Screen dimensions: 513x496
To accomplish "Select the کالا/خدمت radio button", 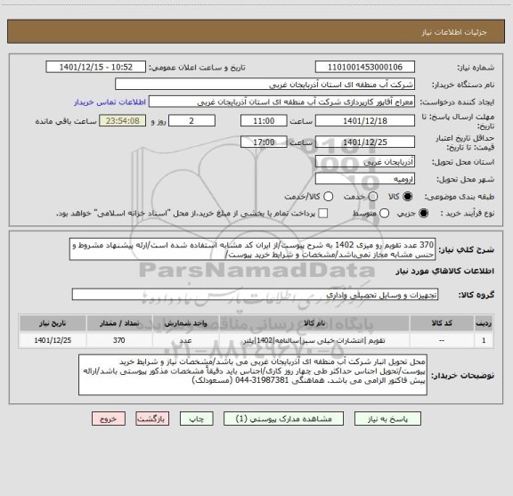I will tap(328, 197).
